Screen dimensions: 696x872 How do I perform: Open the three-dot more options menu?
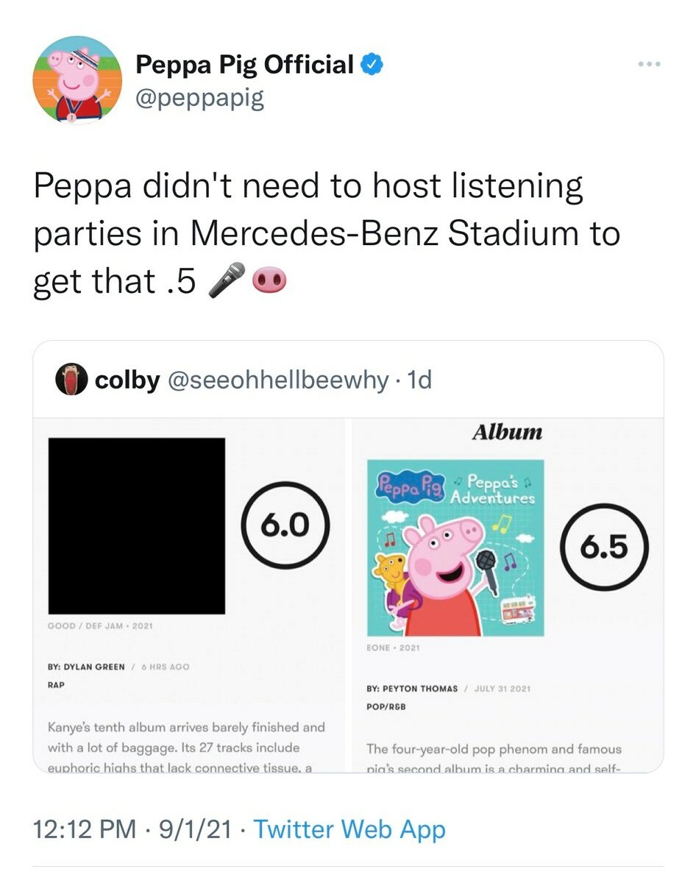click(650, 65)
